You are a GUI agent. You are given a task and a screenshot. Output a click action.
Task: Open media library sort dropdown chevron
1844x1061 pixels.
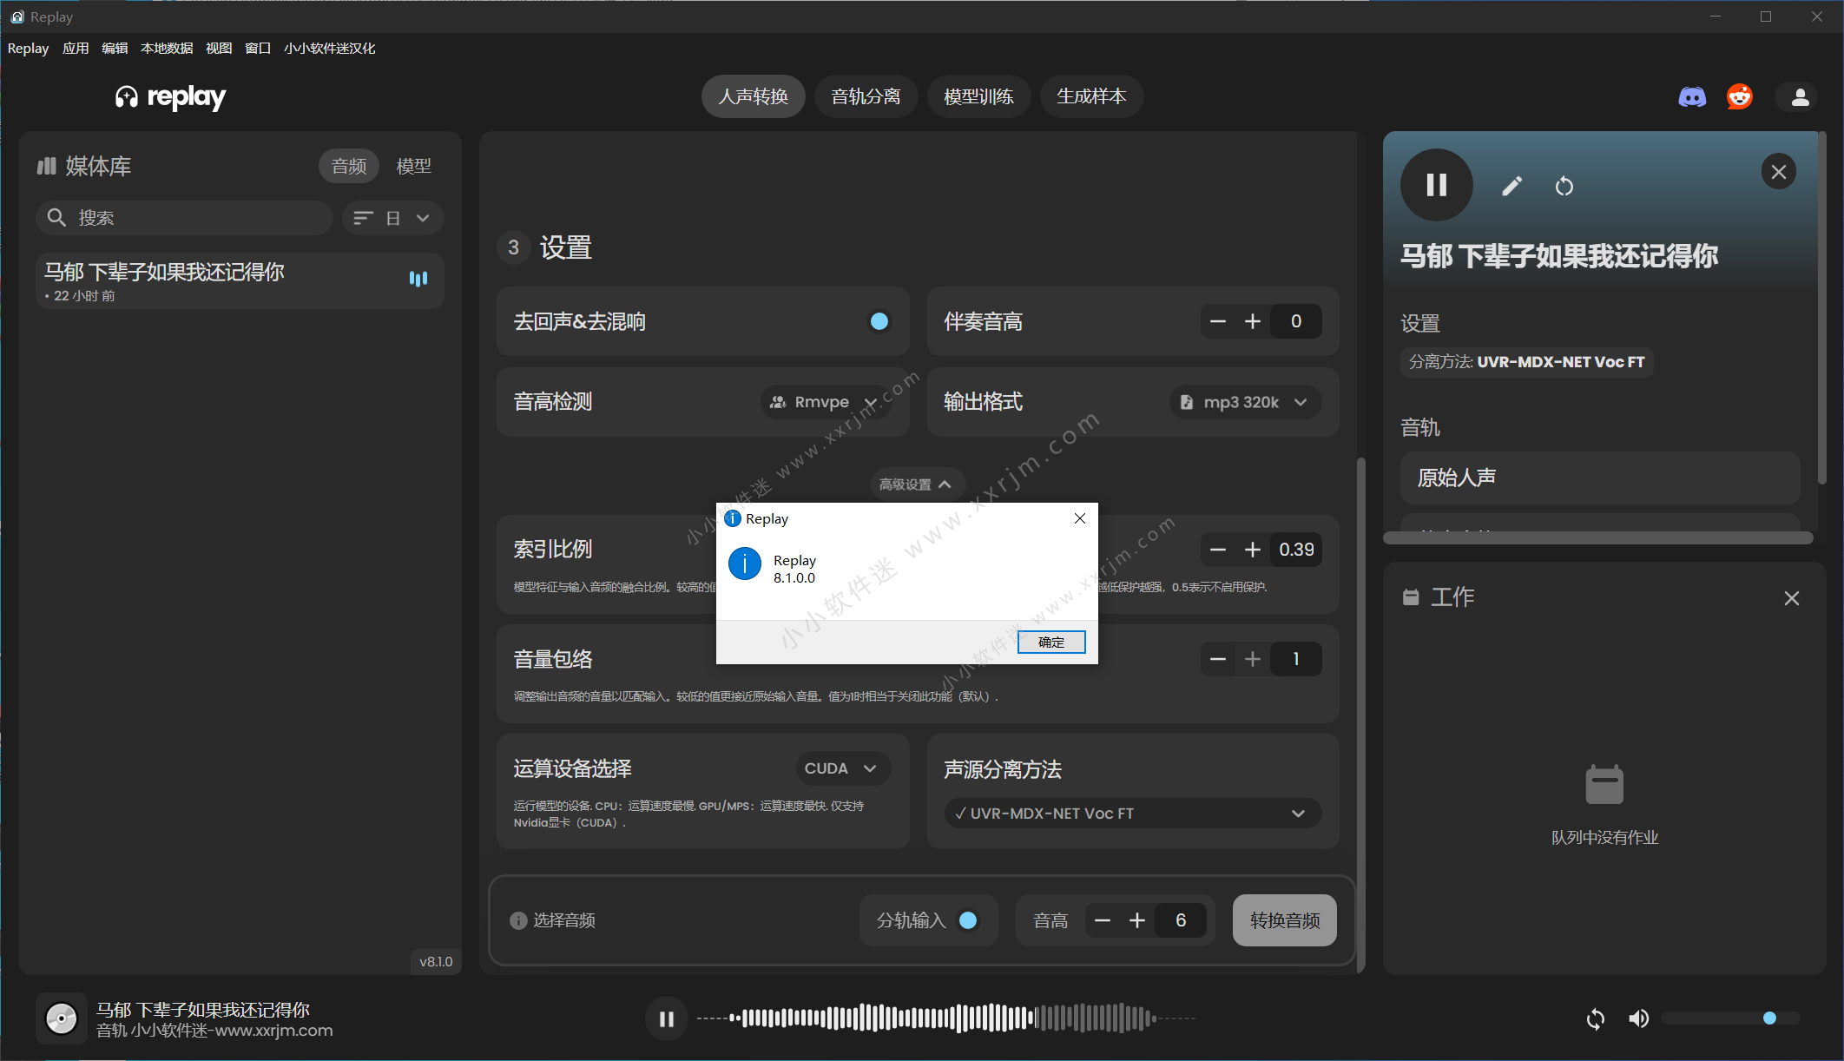(x=423, y=218)
